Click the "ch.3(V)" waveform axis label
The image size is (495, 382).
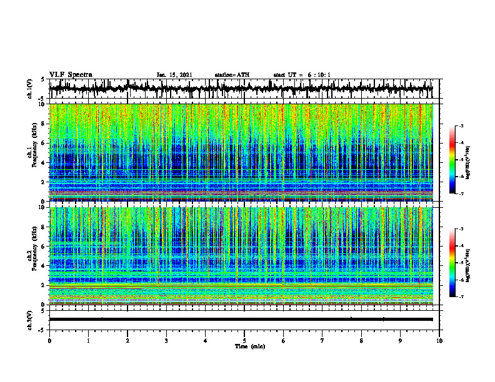coord(30,320)
